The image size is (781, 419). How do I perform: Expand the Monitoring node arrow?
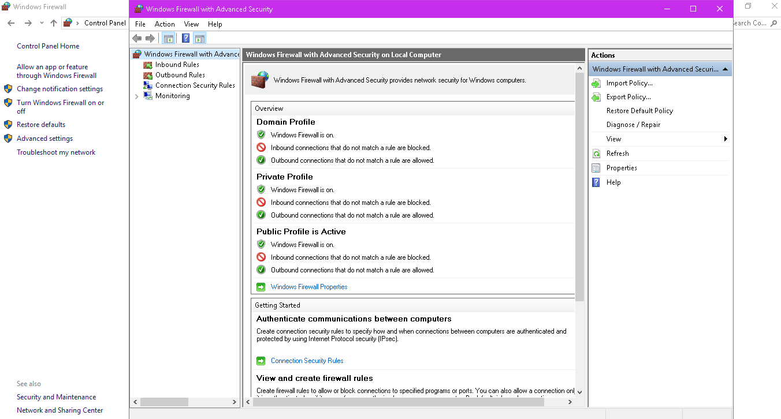point(136,96)
